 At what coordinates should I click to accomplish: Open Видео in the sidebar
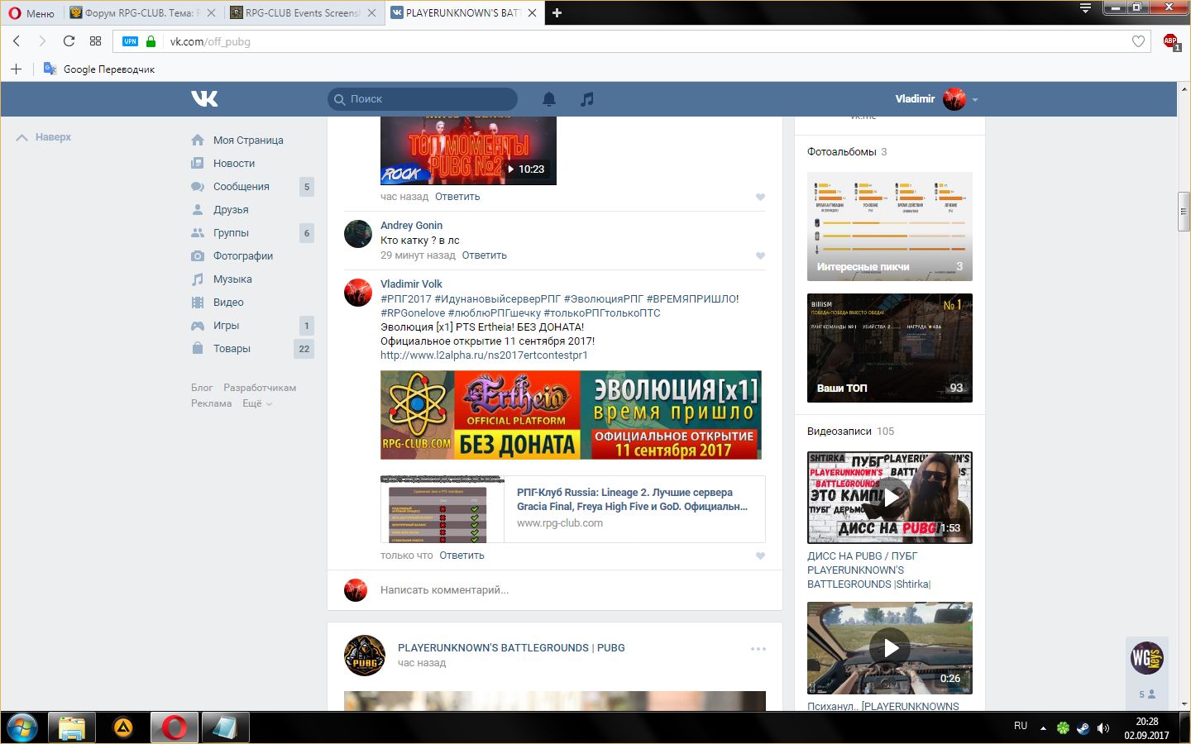click(x=228, y=302)
